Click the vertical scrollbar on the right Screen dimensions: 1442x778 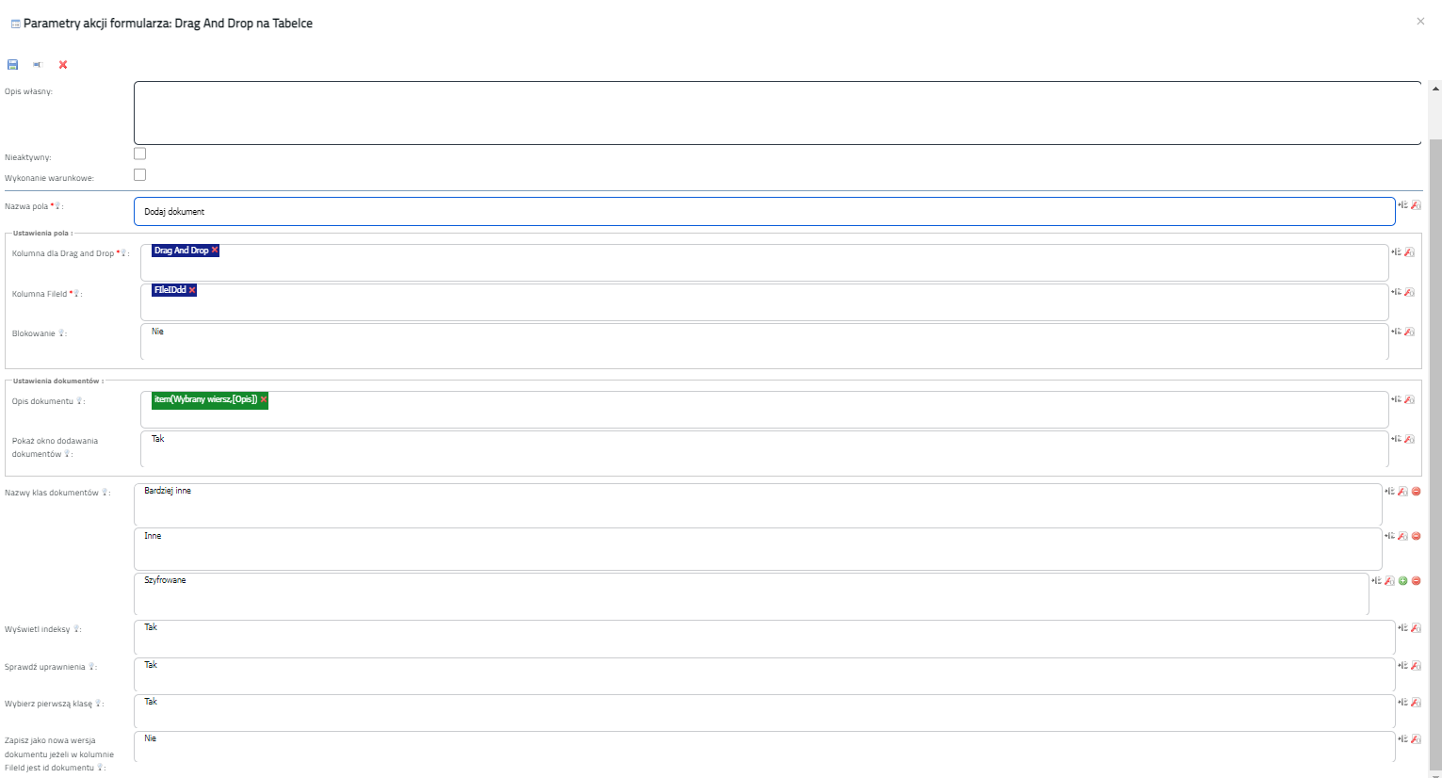(x=1435, y=452)
